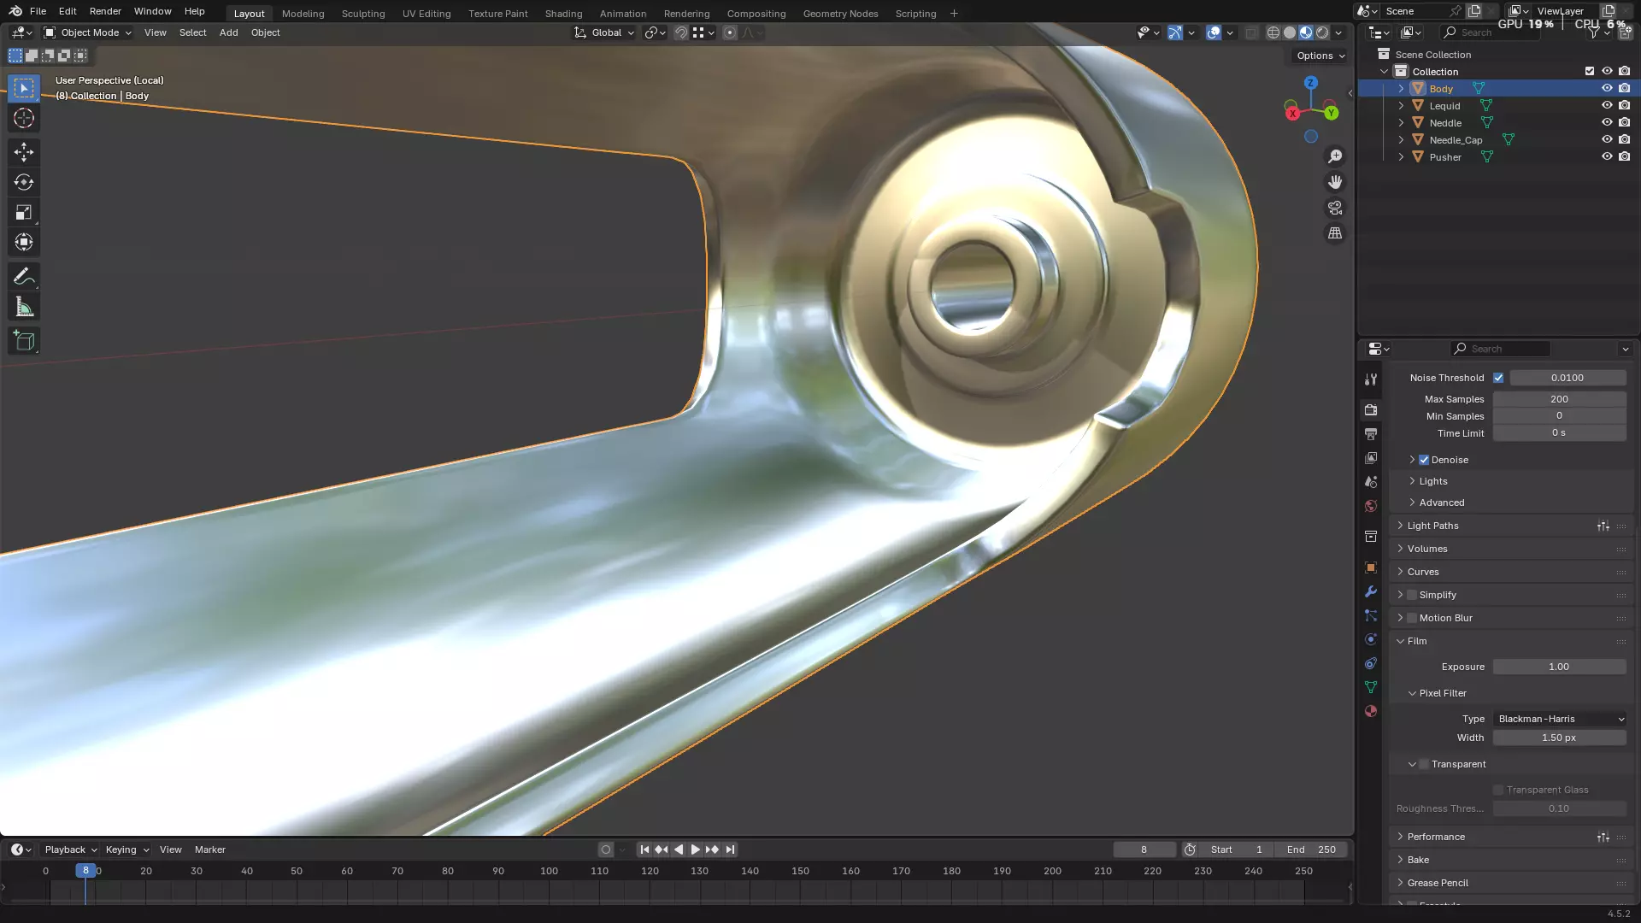Select the Move tool in toolbar
1641x923 pixels.
24,152
